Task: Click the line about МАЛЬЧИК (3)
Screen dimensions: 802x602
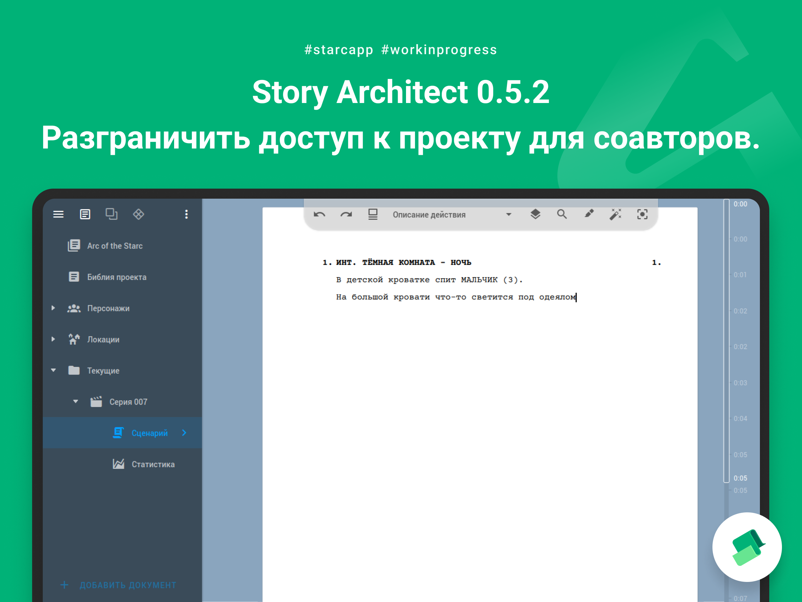Action: [x=429, y=280]
